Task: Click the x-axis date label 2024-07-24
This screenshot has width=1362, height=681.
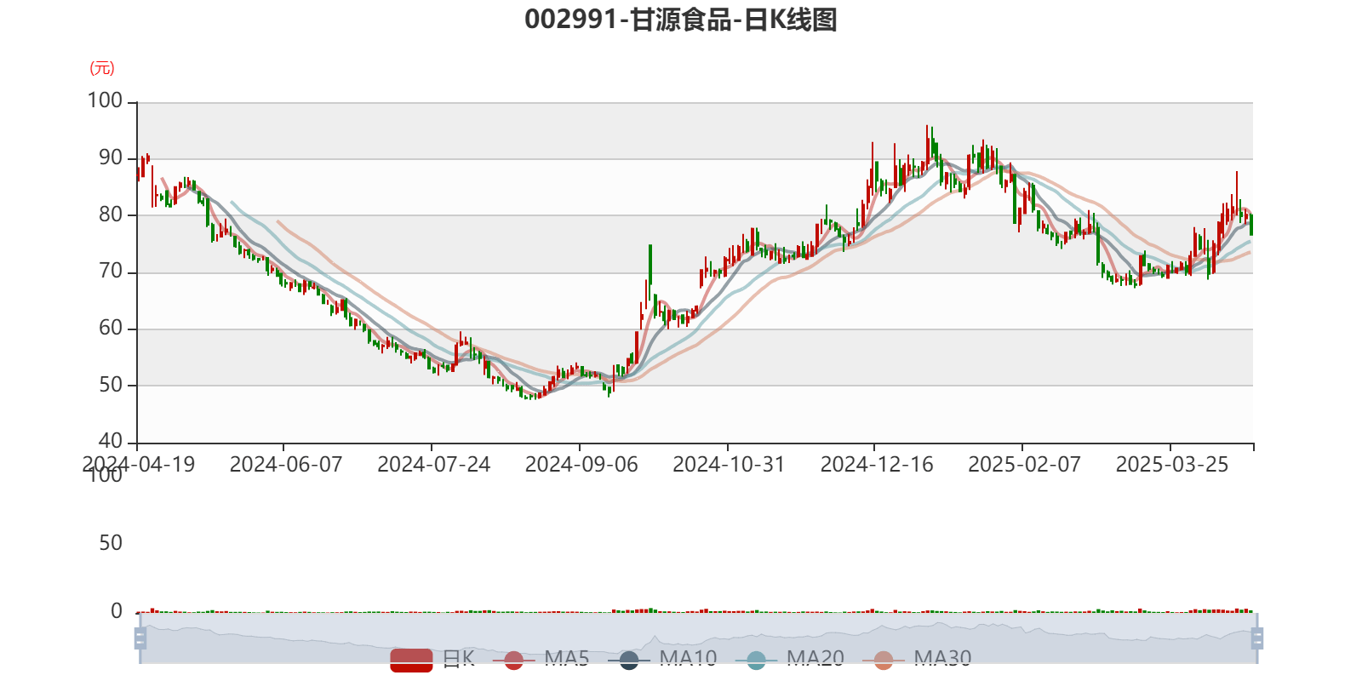Action: click(x=434, y=465)
